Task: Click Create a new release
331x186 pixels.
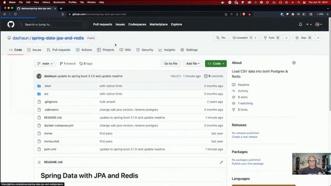Action: coord(245,137)
